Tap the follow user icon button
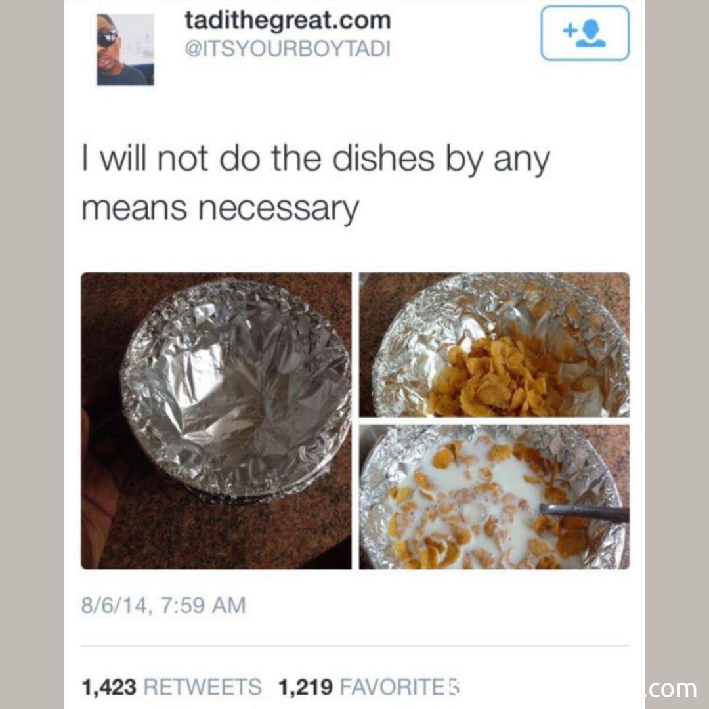This screenshot has width=709, height=709. point(585,33)
